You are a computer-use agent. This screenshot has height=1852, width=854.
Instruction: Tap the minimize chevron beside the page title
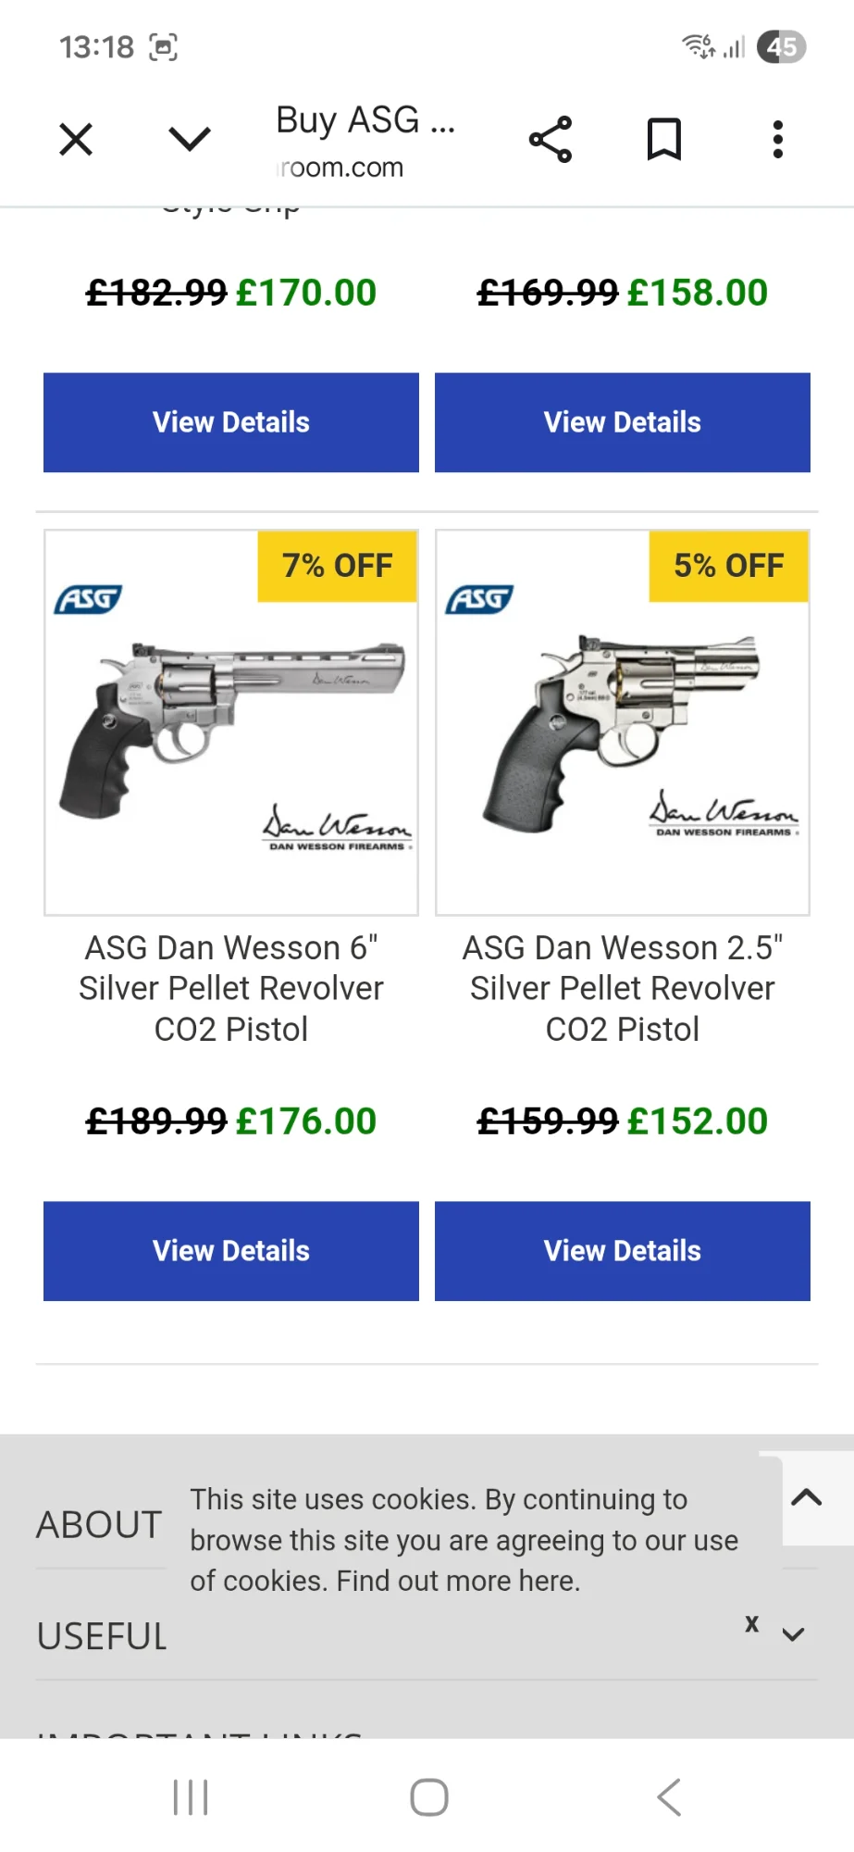190,140
